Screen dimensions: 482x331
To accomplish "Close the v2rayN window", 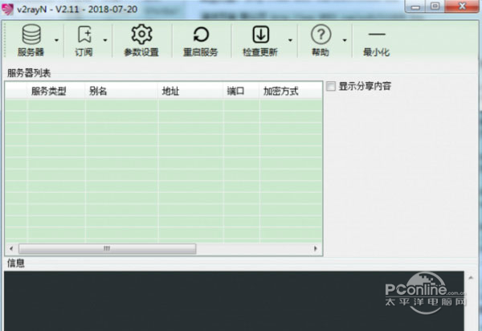I will pyautogui.click(x=462, y=6).
